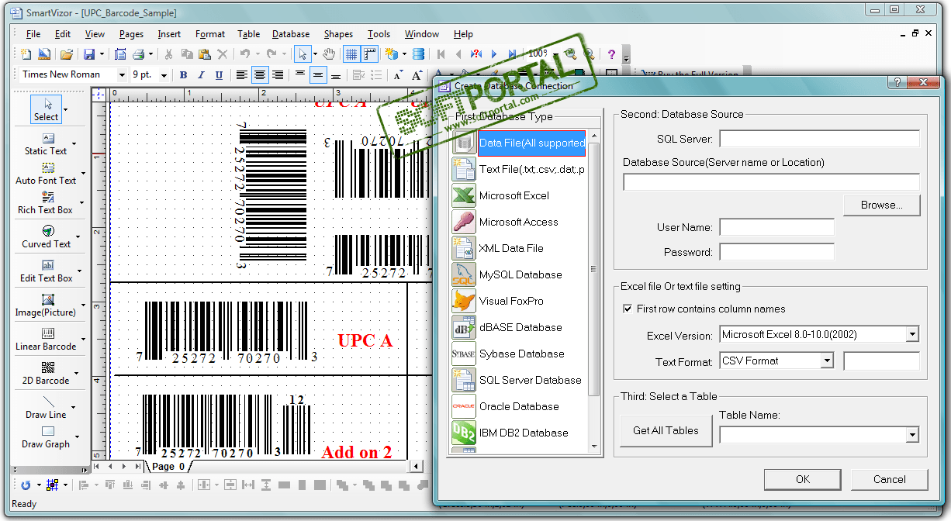Open the File menu
951x521 pixels.
pos(33,34)
